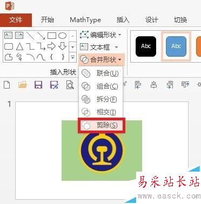
Task: Choose the right brace shape
Action: tap(63, 57)
